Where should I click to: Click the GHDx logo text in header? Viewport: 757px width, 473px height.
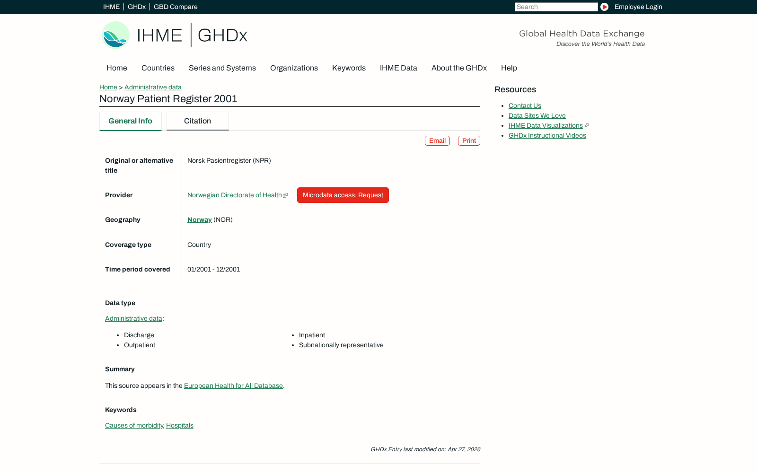point(222,35)
